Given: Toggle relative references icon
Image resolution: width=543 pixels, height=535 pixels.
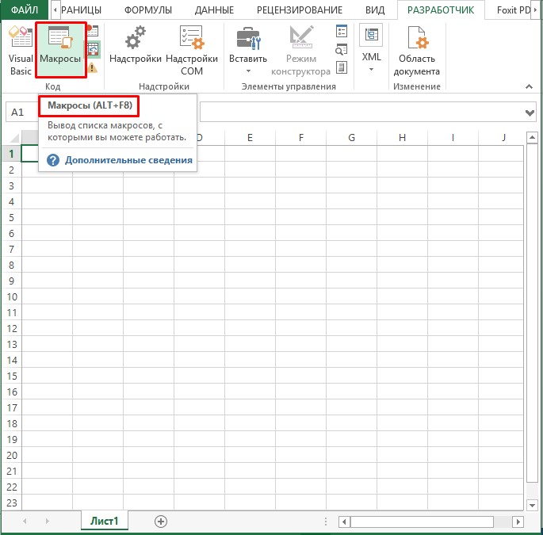Looking at the screenshot, I should pos(94,49).
